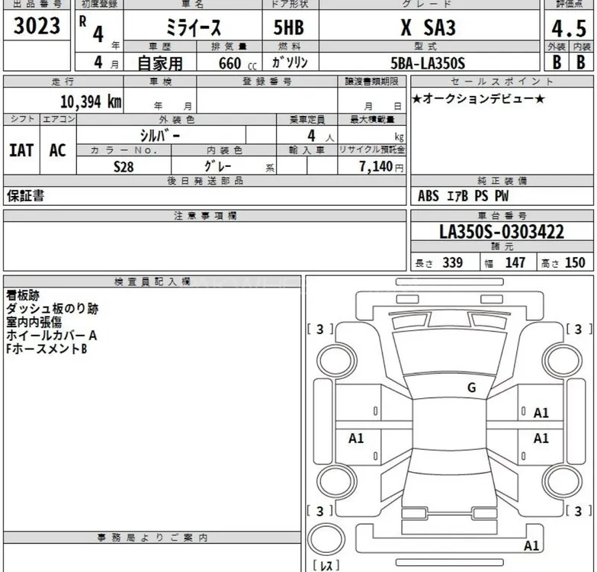The image size is (597, 572).
Task: Click the 事務局よりご案内 header
Action: (x=152, y=538)
